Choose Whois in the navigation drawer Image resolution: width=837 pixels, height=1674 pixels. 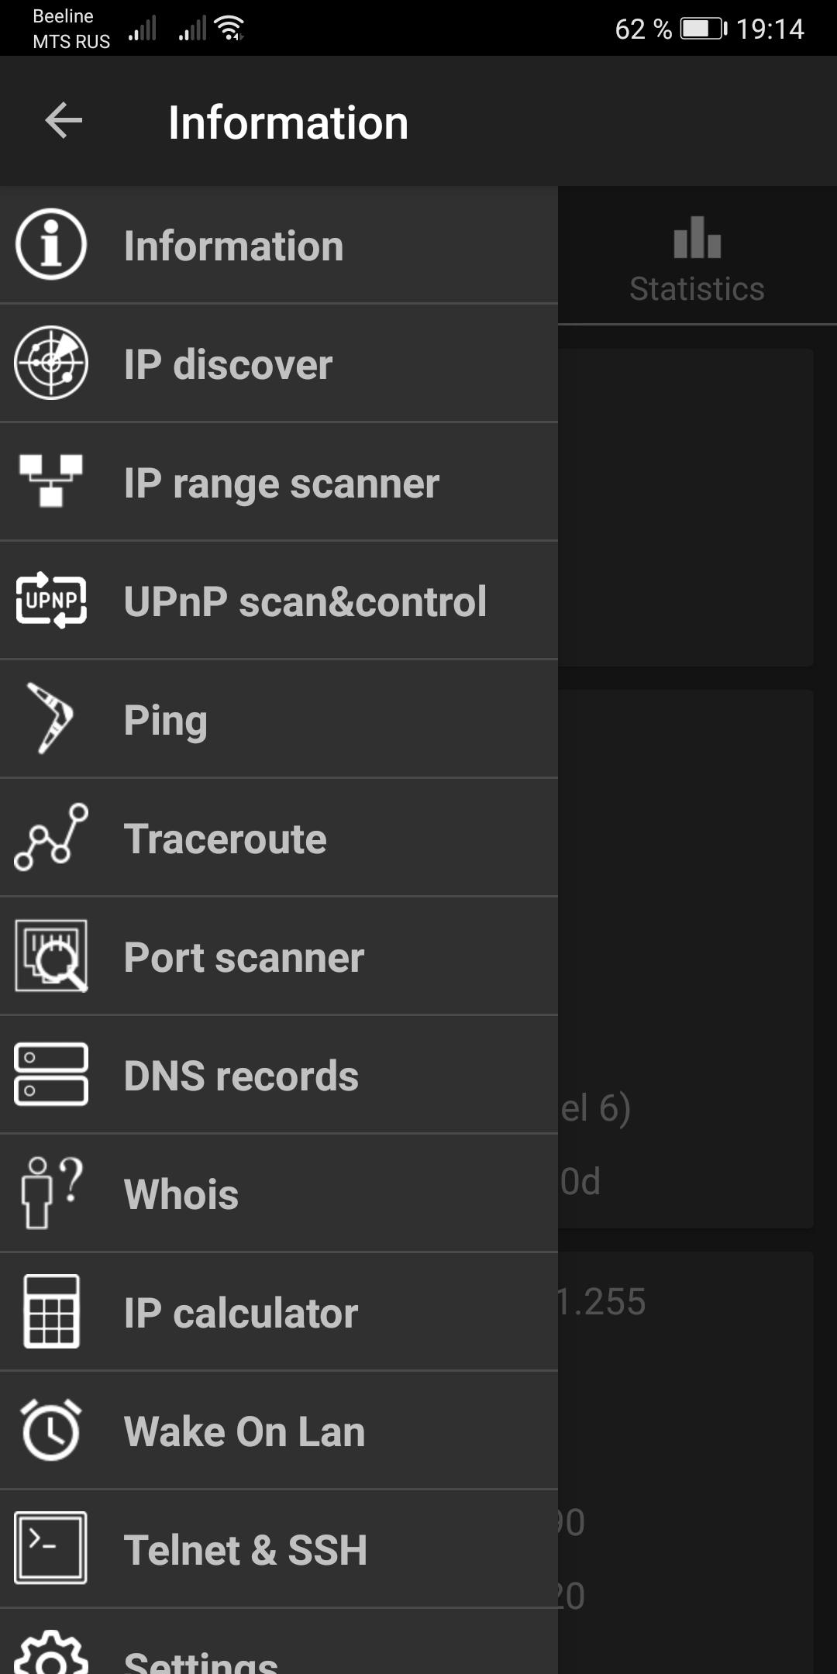pos(181,1194)
